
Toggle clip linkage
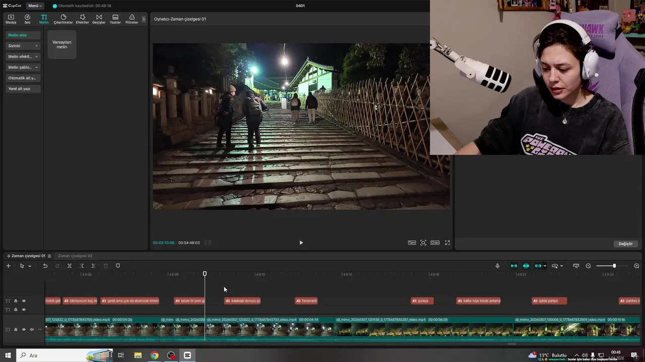tap(538, 266)
